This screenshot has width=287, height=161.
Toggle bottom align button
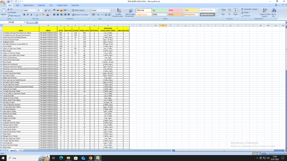(x=61, y=10)
